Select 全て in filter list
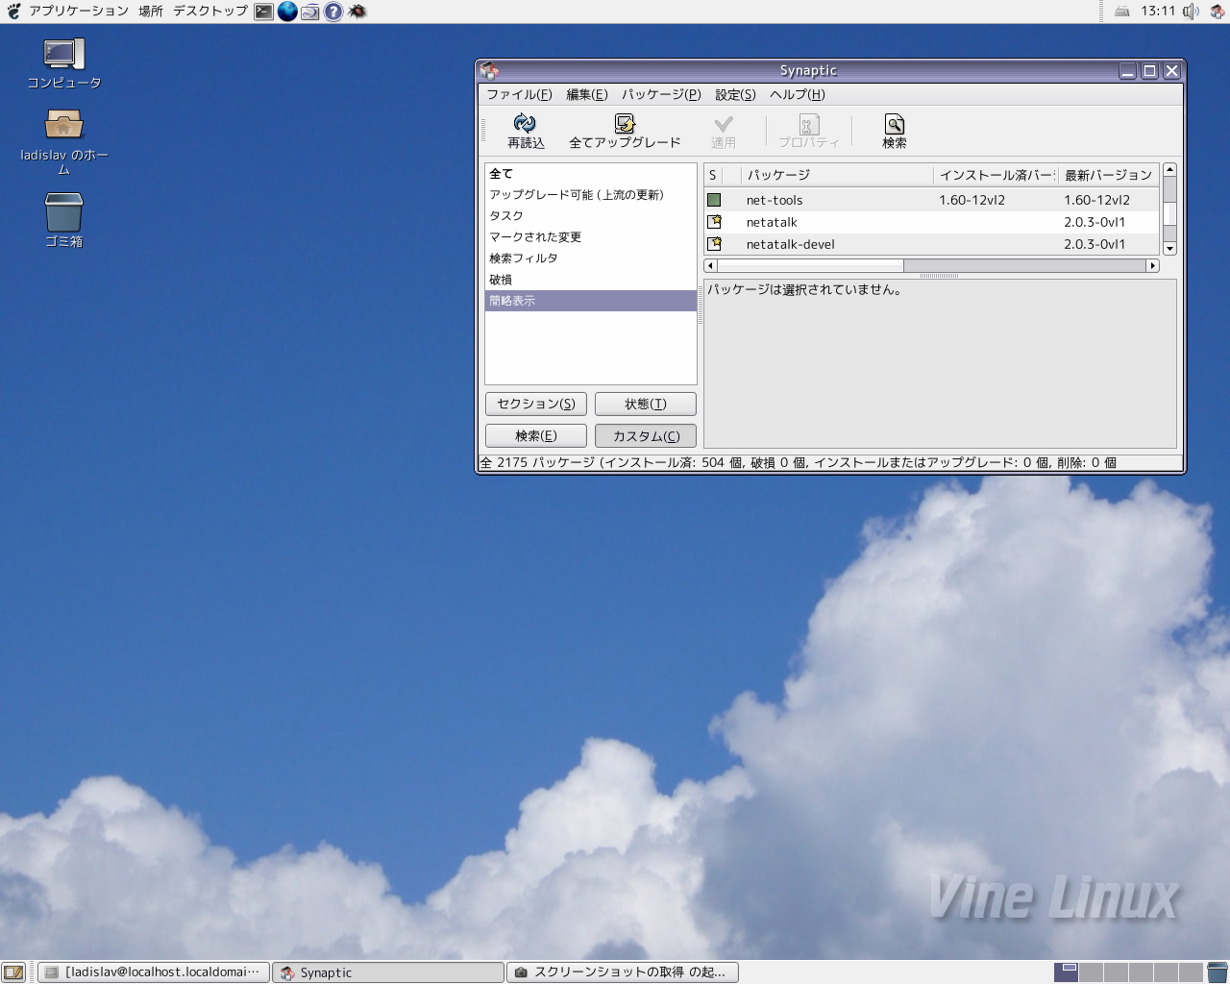This screenshot has width=1230, height=984. (591, 174)
